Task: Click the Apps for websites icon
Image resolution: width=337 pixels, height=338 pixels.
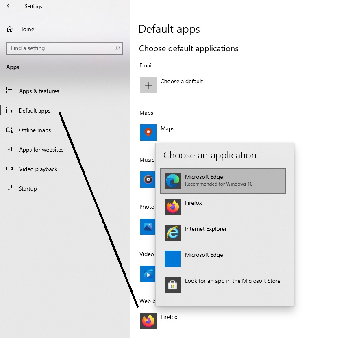Action: point(9,149)
